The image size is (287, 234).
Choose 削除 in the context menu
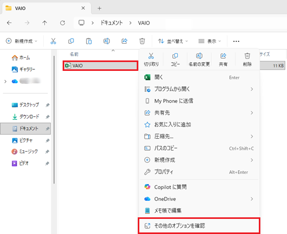(x=247, y=59)
